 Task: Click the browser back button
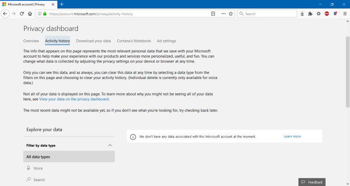coord(5,14)
